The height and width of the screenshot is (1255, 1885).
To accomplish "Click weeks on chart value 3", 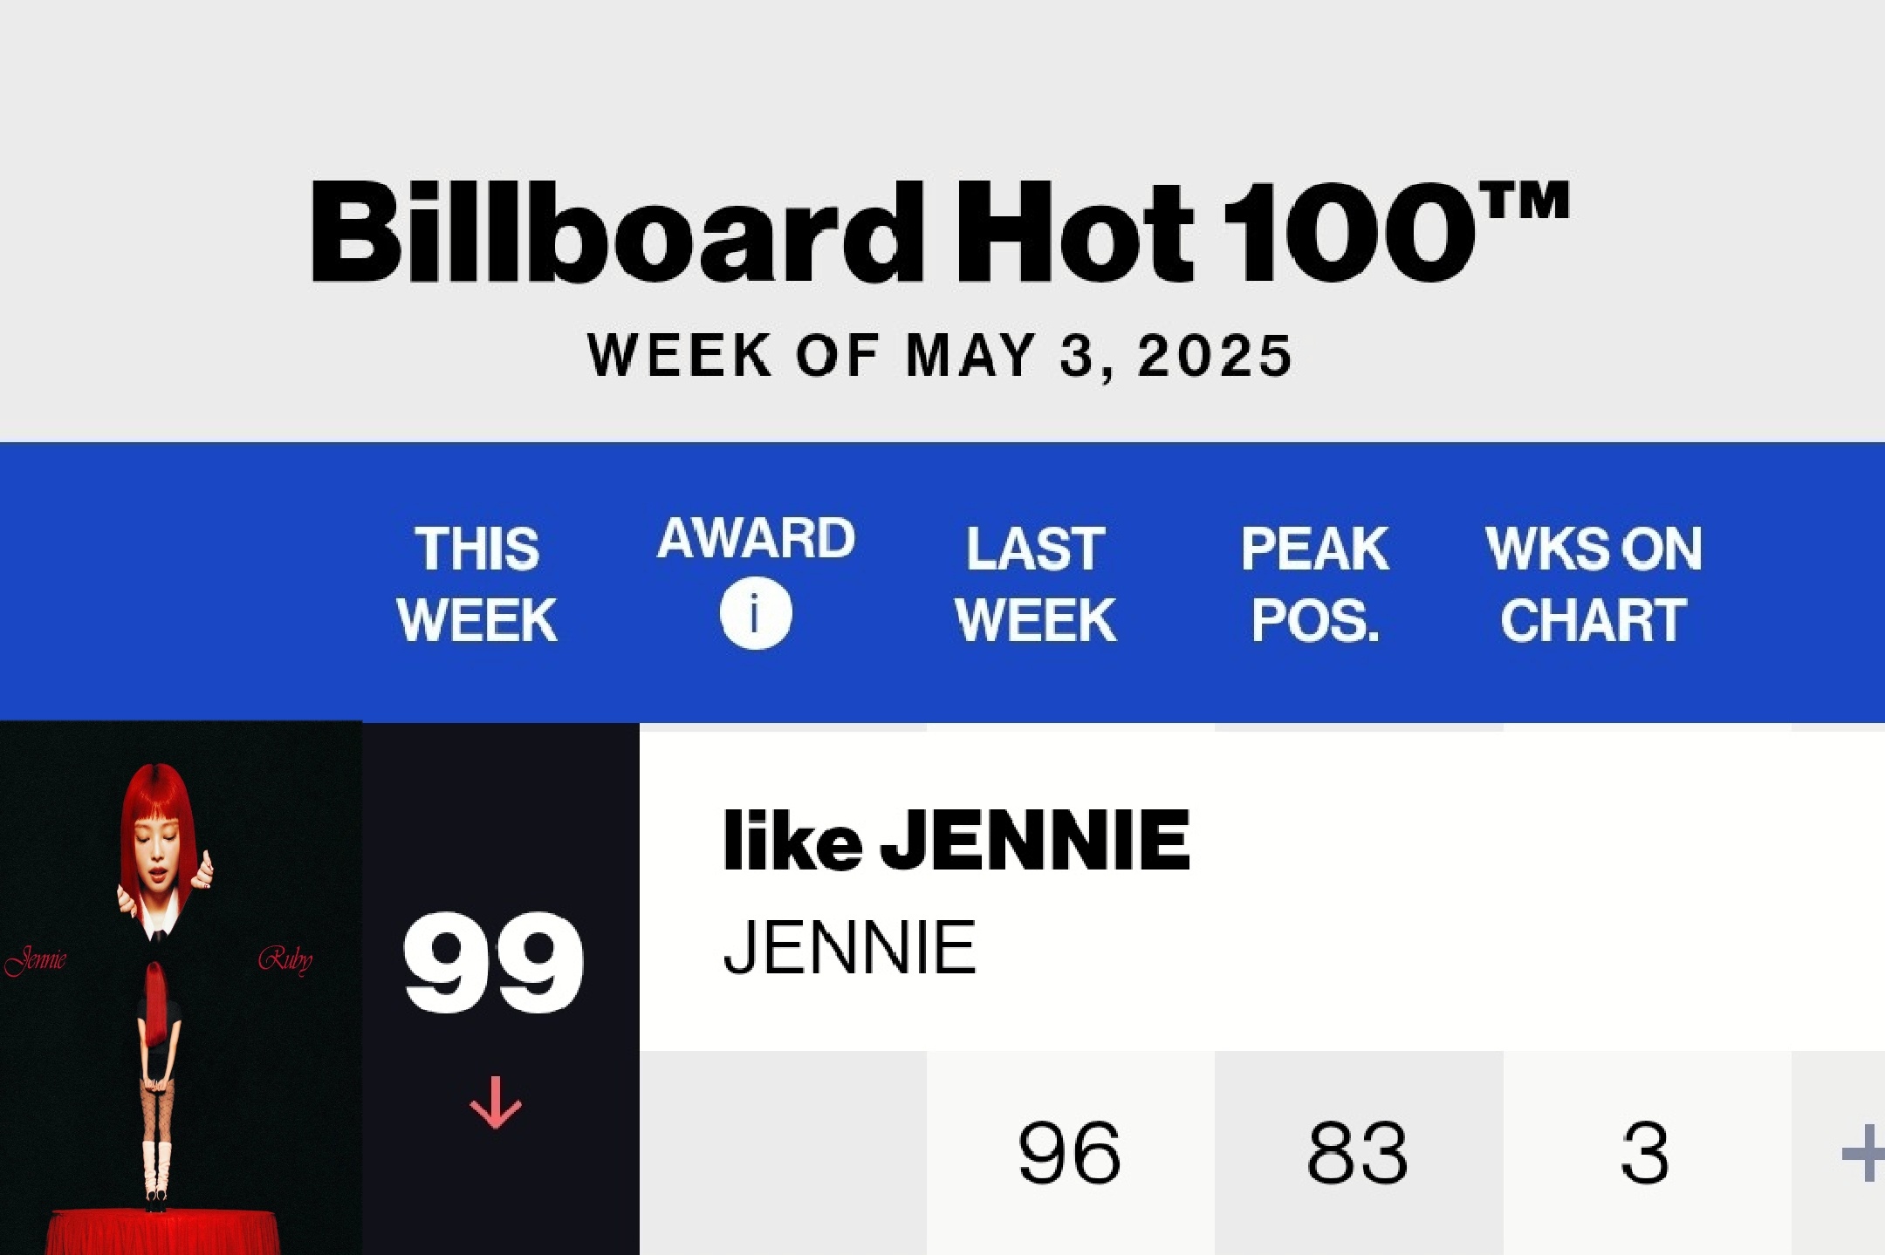I will click(x=1645, y=1153).
